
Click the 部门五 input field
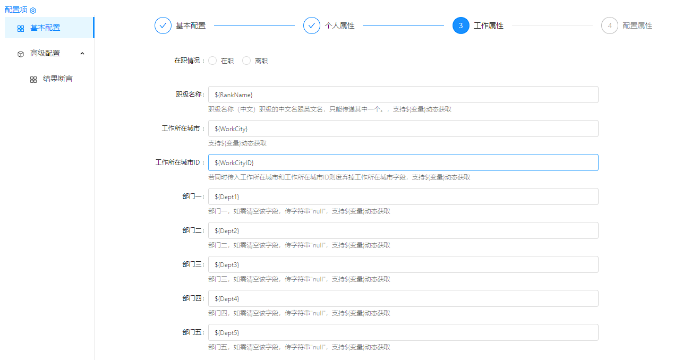(403, 332)
